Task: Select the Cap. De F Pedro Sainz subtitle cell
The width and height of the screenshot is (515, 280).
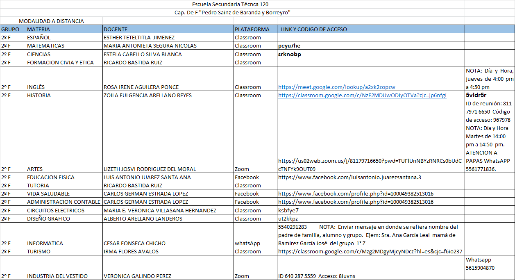Action: [232, 13]
